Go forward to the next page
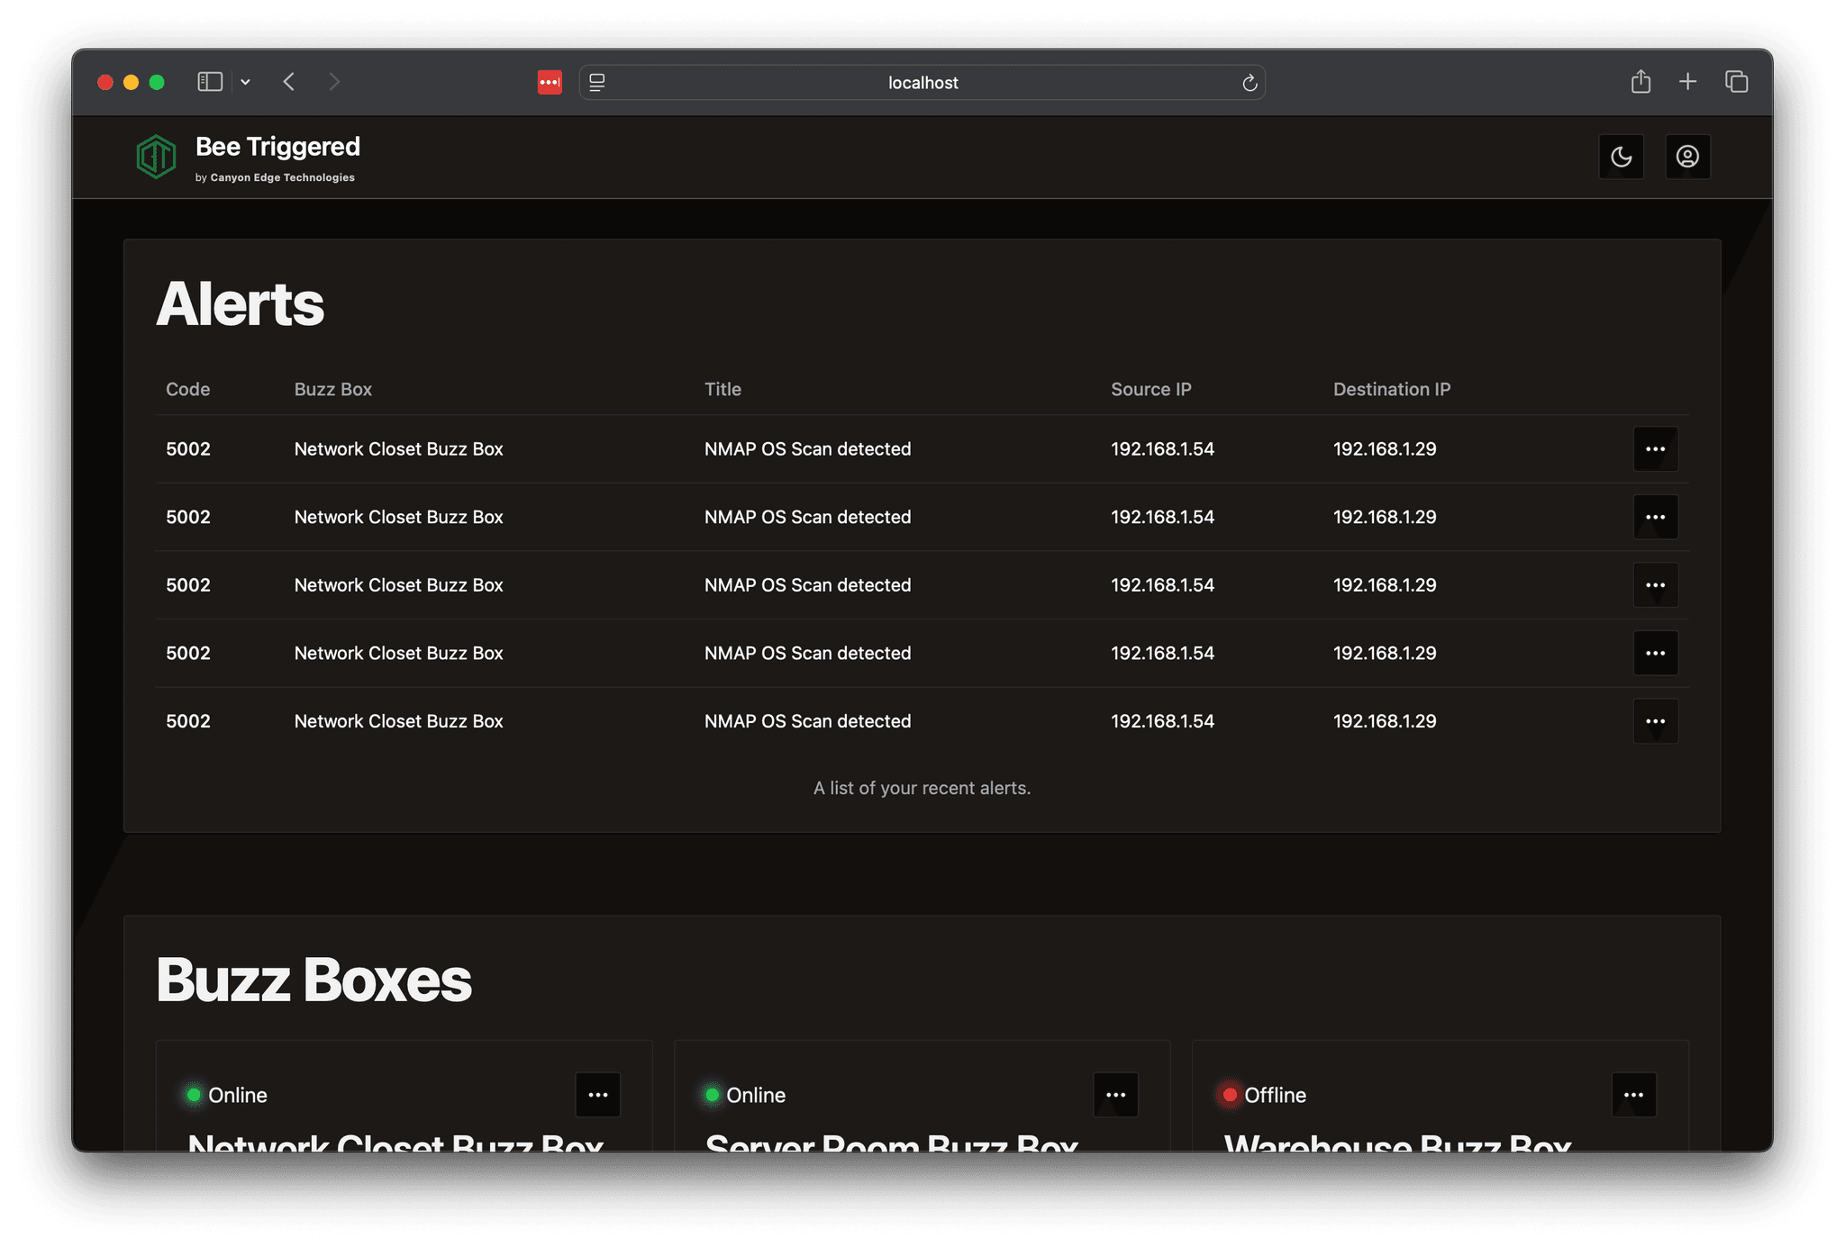This screenshot has height=1247, width=1845. coord(334,82)
